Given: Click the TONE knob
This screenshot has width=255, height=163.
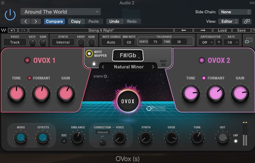Looking at the screenshot, I should tap(197, 138).
